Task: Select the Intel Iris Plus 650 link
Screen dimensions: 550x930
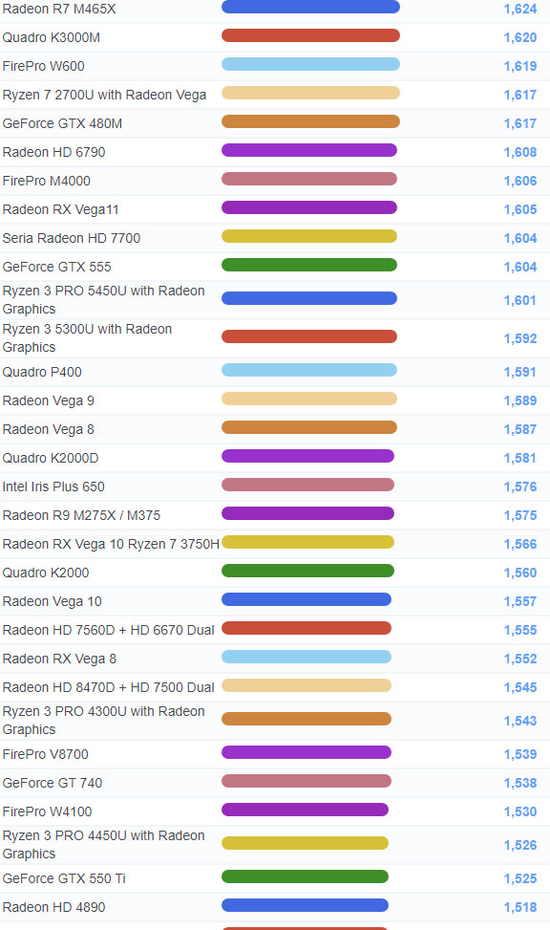Action: (x=53, y=487)
